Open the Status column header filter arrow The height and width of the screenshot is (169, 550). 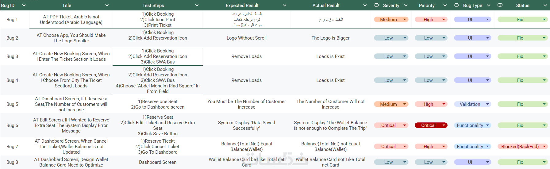pyautogui.click(x=545, y=6)
